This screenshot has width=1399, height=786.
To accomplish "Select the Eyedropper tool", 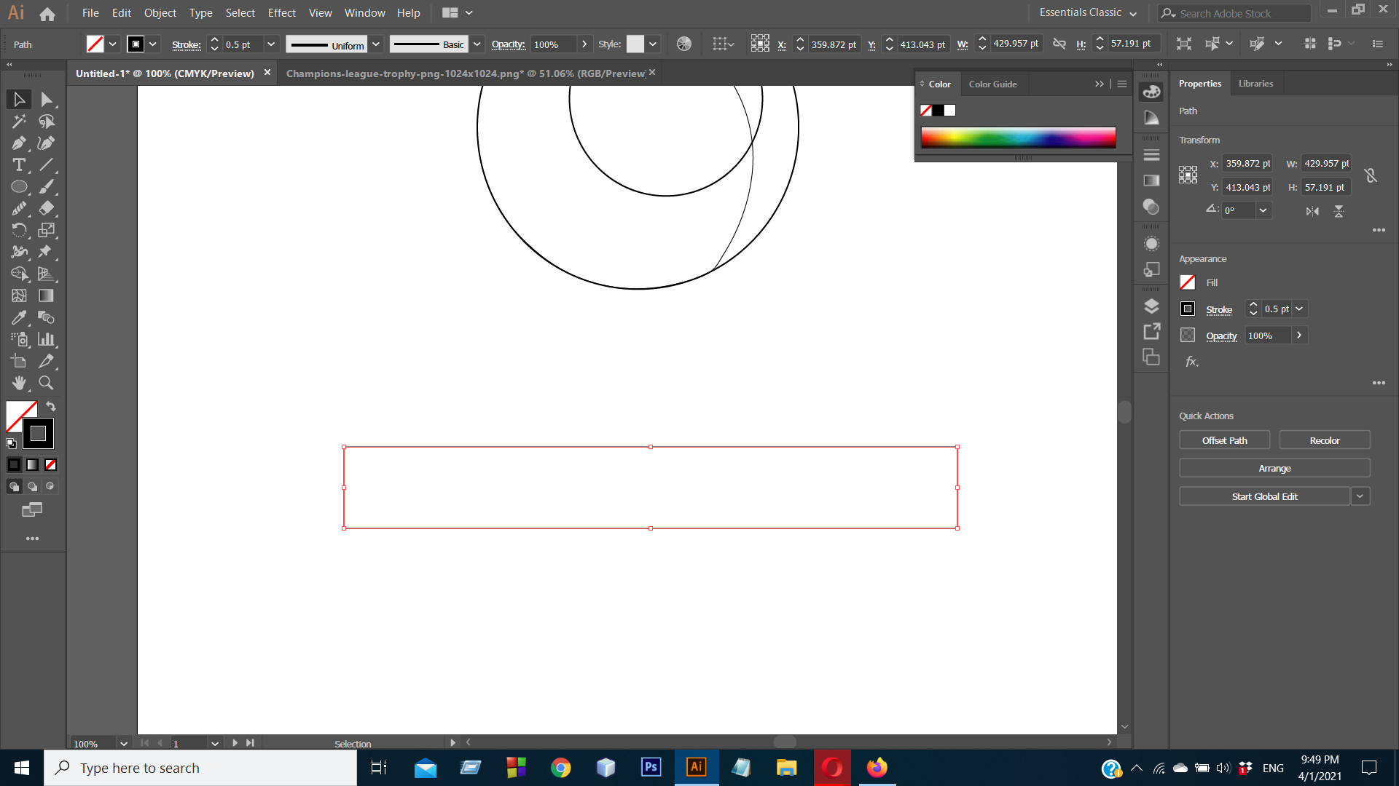I will pos(19,317).
